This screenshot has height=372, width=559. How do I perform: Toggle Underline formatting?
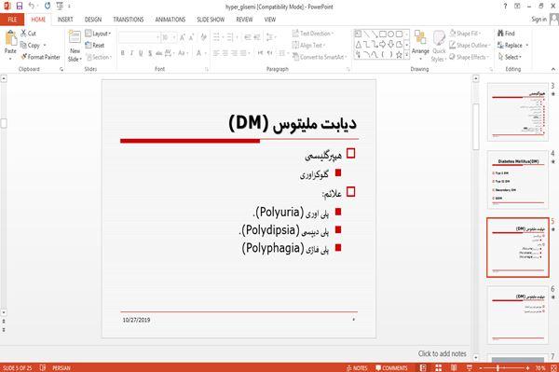tap(141, 53)
